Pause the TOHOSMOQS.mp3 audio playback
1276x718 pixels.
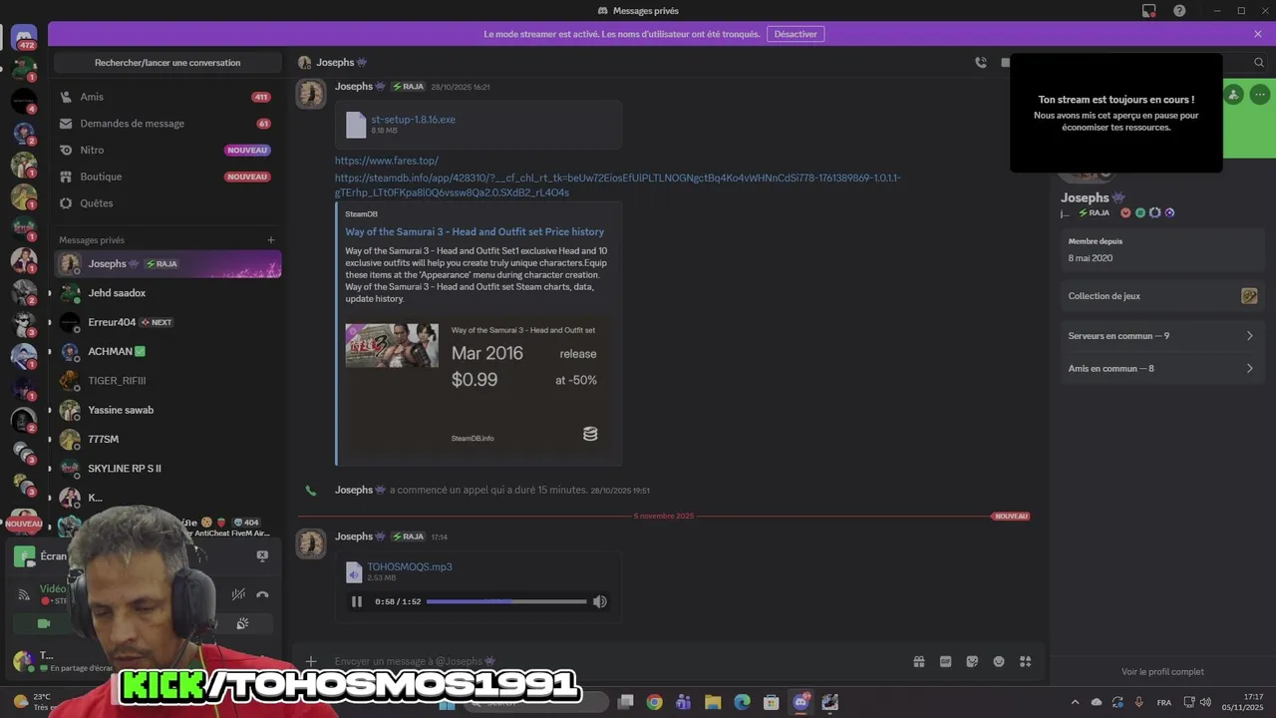(x=357, y=601)
